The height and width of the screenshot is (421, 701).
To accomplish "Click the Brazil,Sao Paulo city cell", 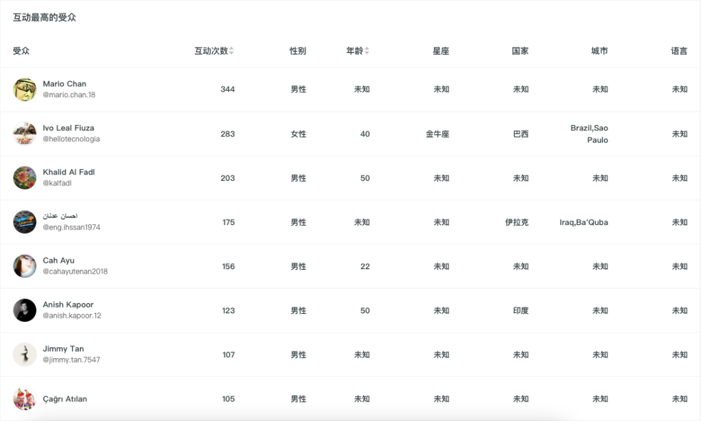I will [x=589, y=134].
